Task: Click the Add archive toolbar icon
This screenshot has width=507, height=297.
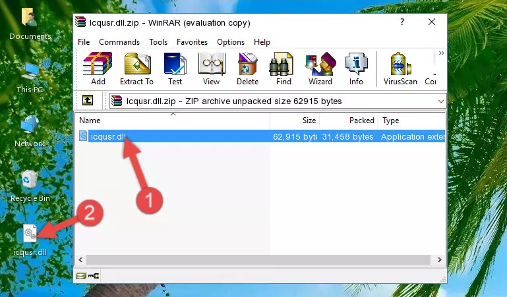Action: click(x=98, y=68)
